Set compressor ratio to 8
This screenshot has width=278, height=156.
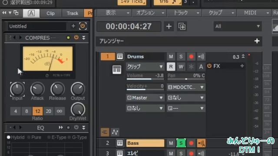pos(26,111)
